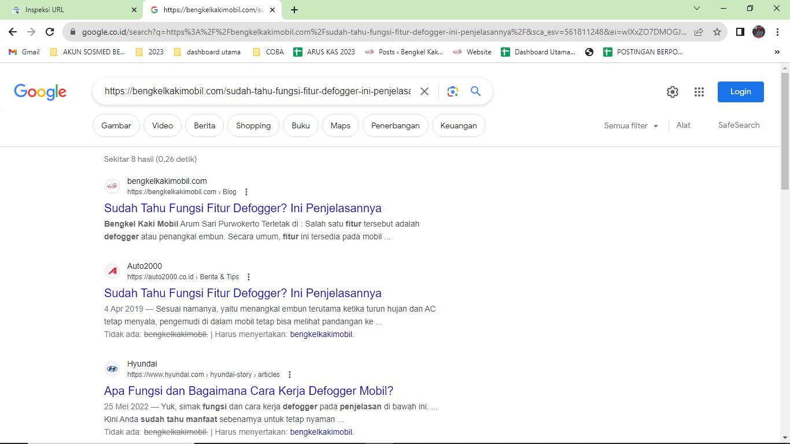Open Chrome three-dot menu
Screen dimensions: 790x444
[778, 32]
